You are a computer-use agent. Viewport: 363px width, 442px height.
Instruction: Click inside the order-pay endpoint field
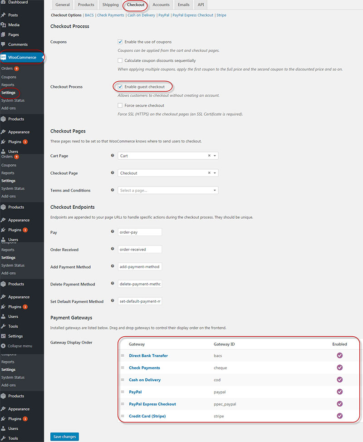click(x=139, y=232)
